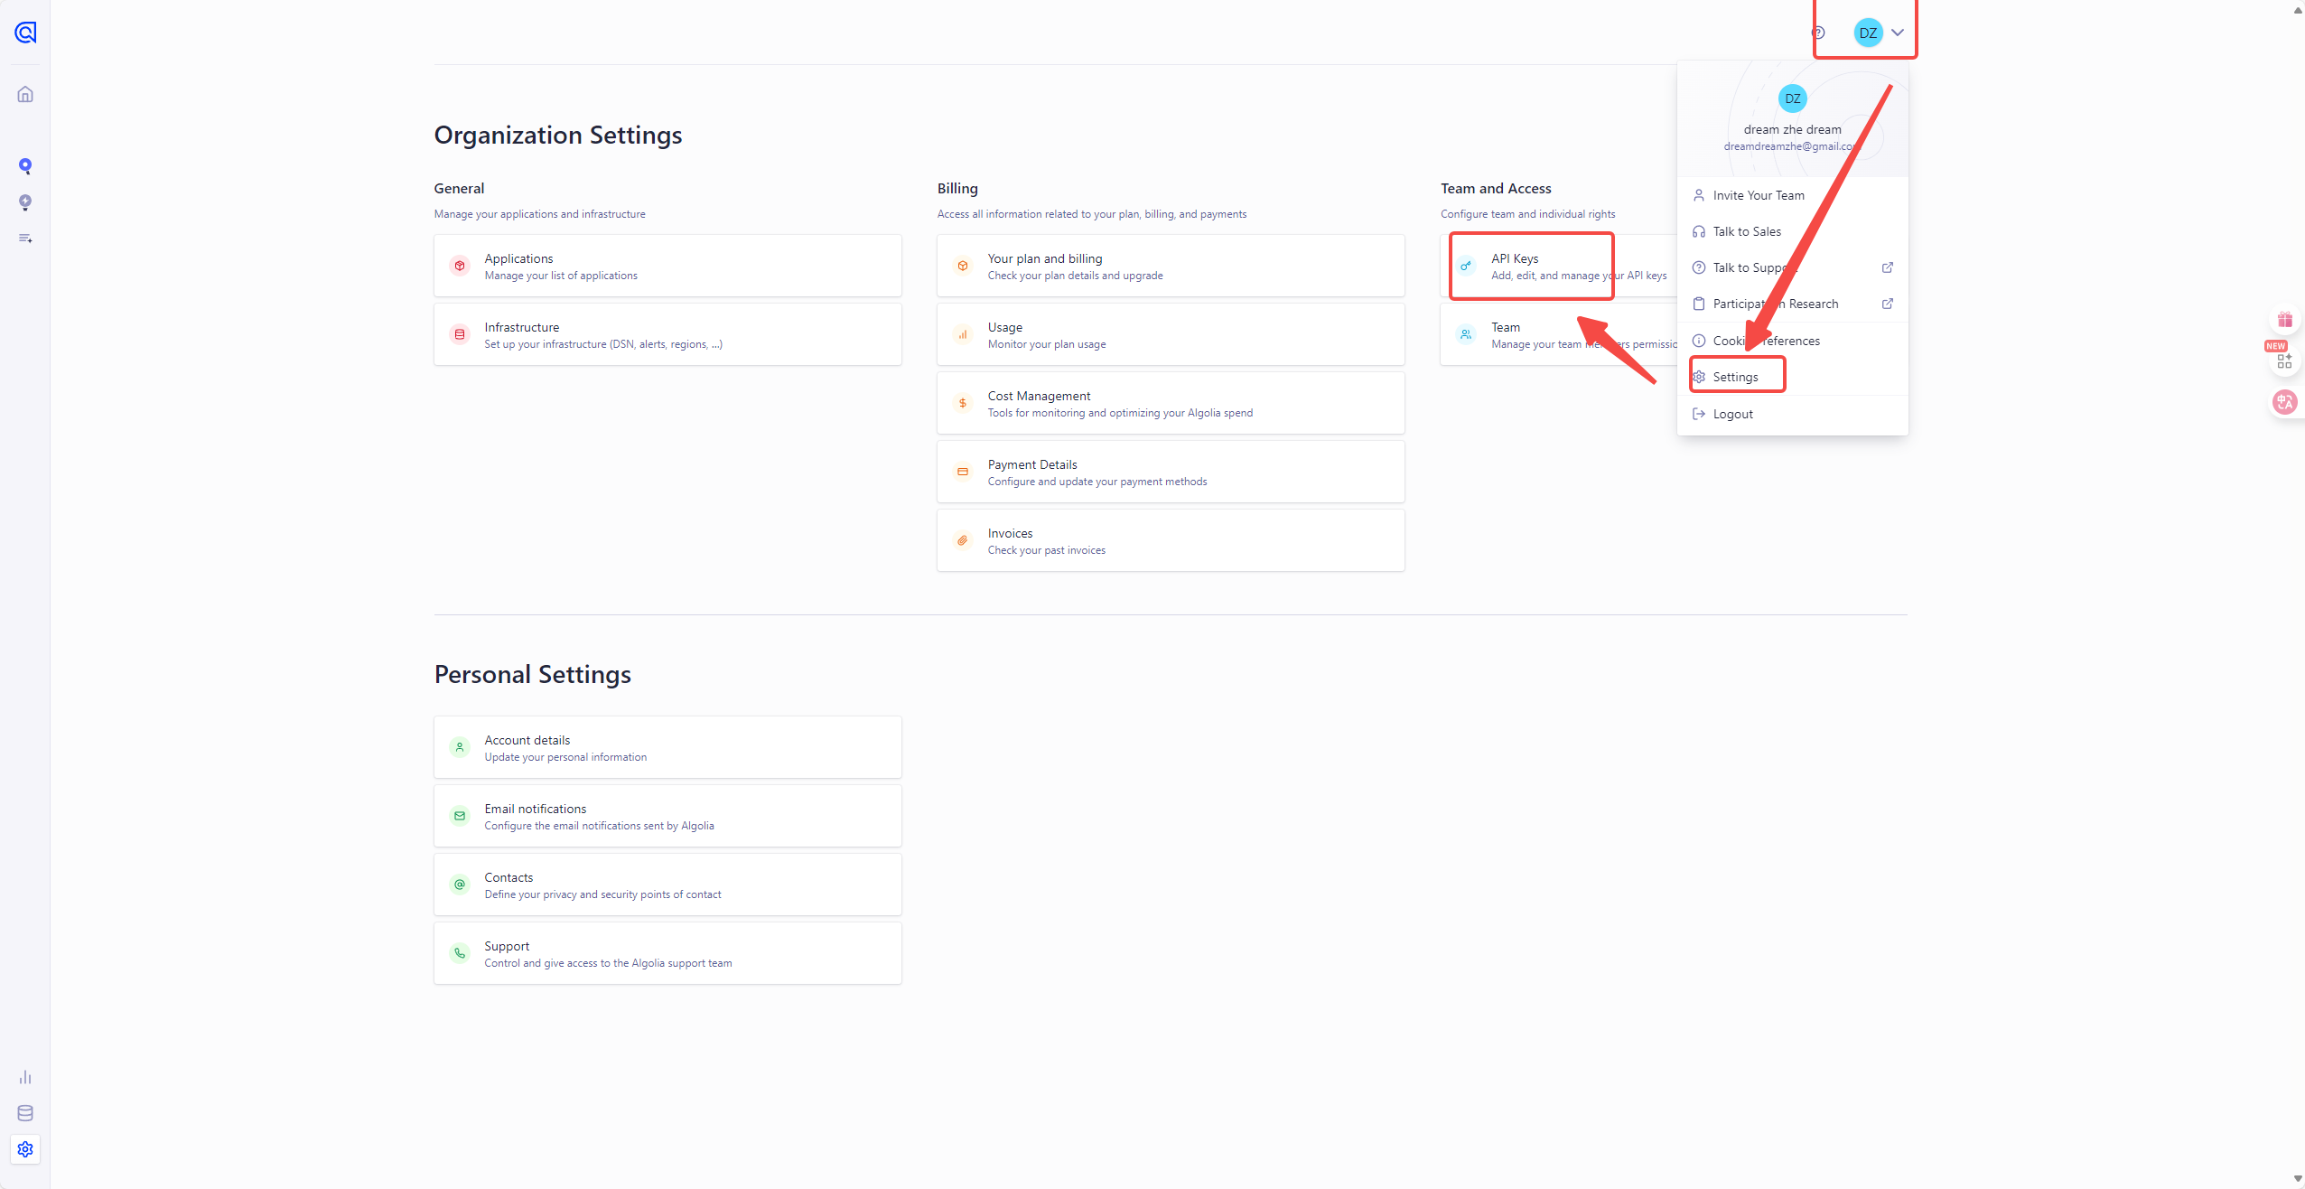The width and height of the screenshot is (2305, 1189).
Task: Open Talk to Sales menu item
Action: pos(1747,231)
